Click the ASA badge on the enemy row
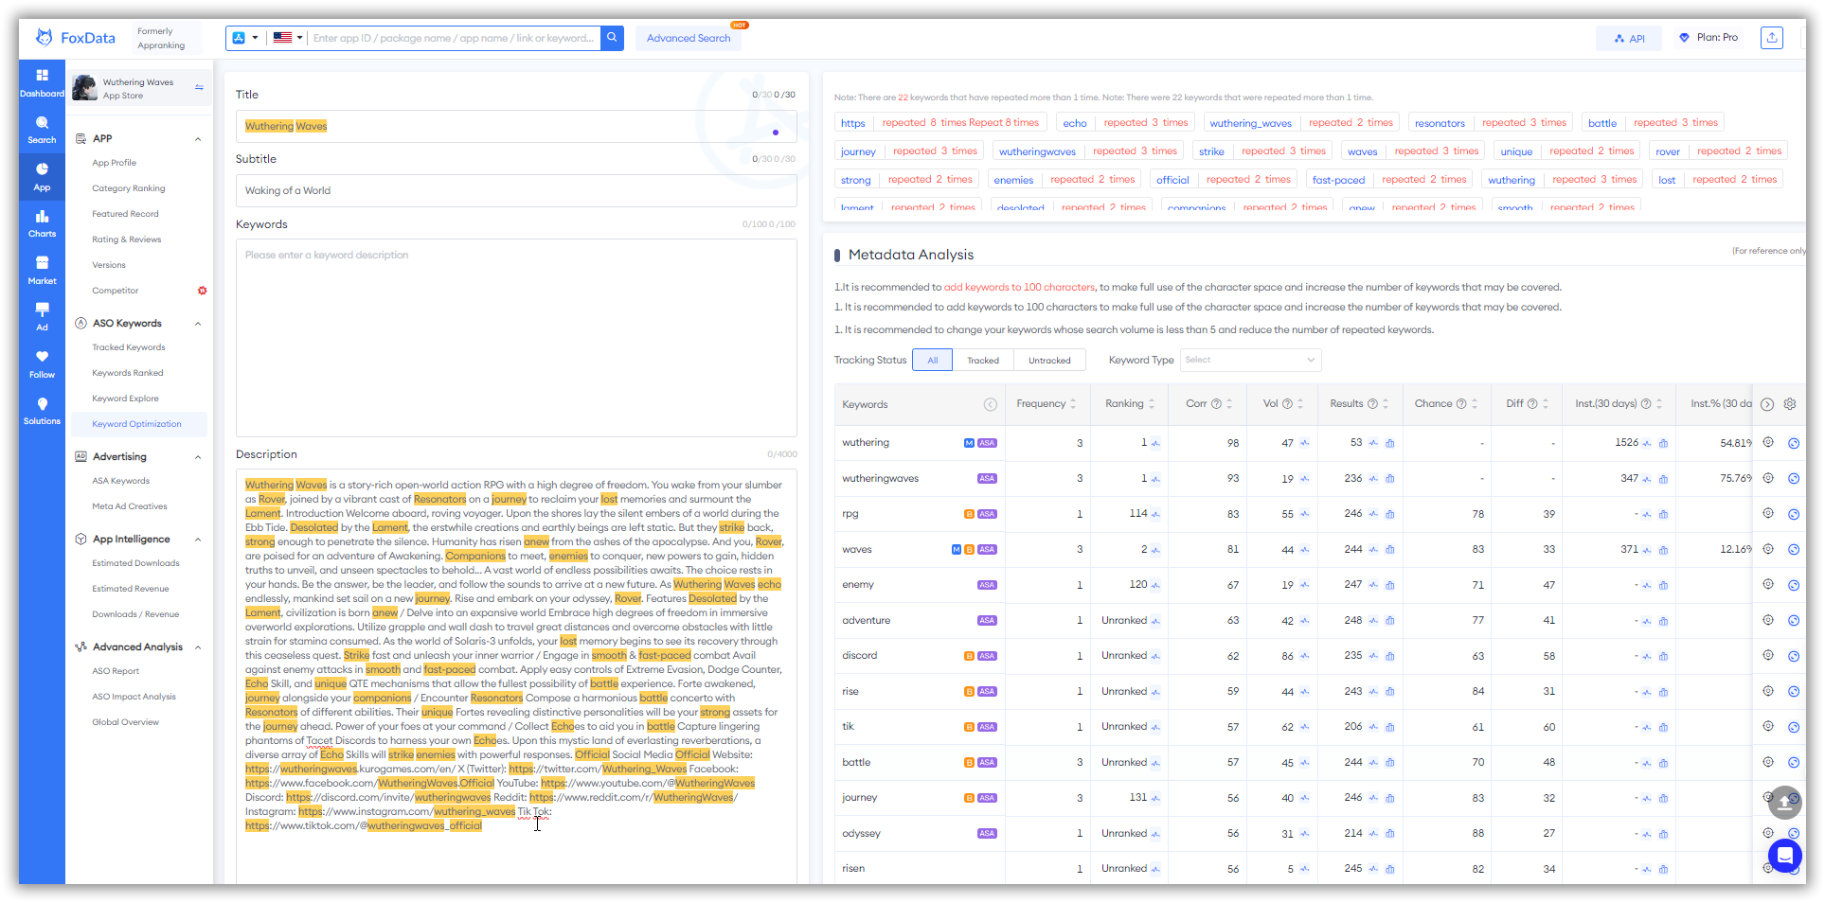The width and height of the screenshot is (1825, 903). tap(987, 585)
